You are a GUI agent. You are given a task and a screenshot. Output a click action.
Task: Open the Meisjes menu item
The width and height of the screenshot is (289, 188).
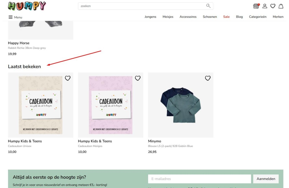(168, 17)
